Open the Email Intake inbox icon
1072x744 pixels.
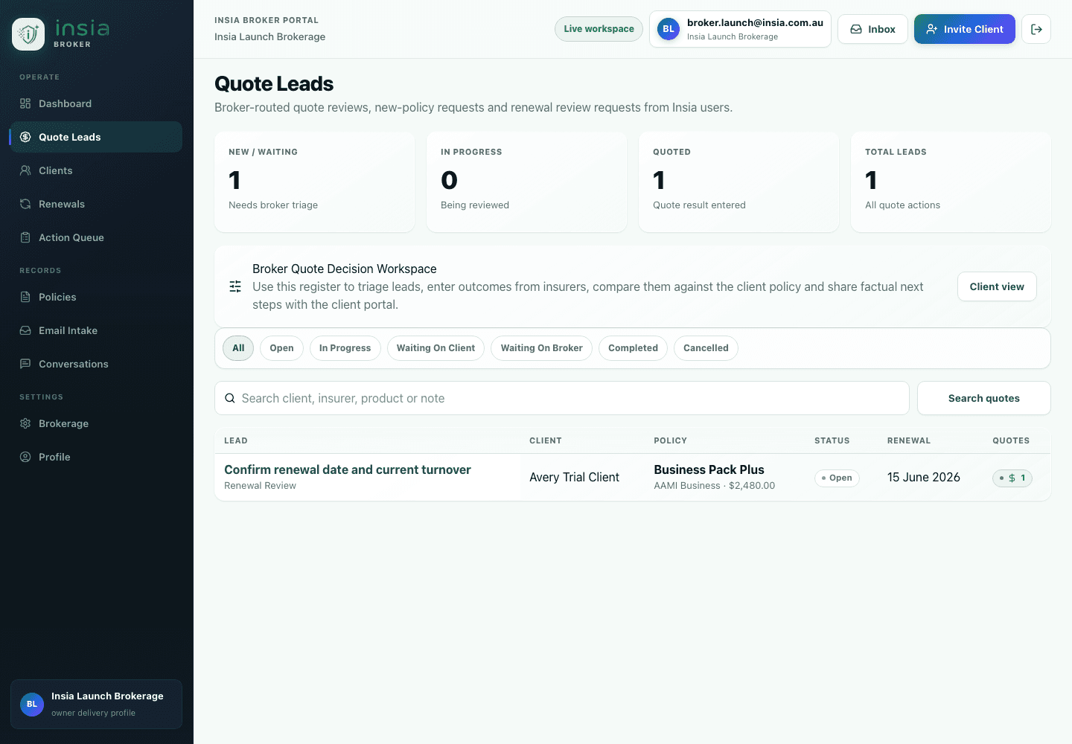25,330
